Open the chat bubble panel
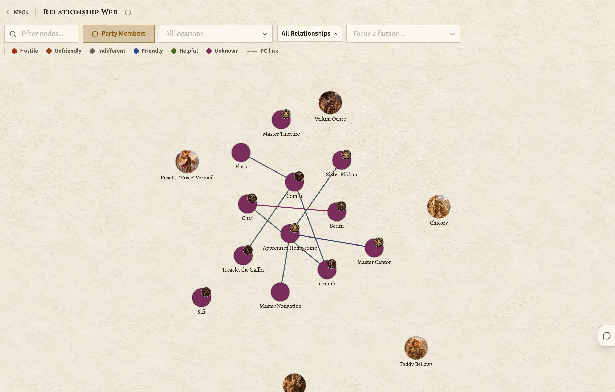The width and height of the screenshot is (615, 392). 607,336
